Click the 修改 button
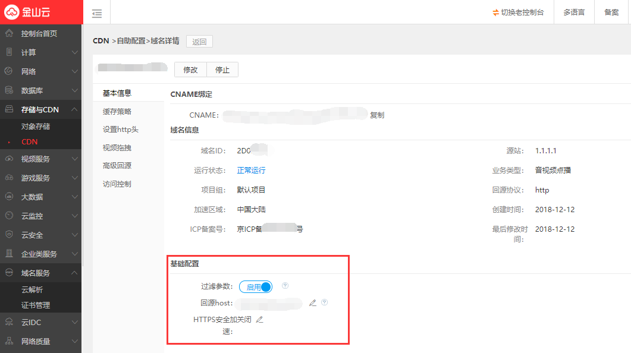The image size is (631, 353). click(x=190, y=70)
